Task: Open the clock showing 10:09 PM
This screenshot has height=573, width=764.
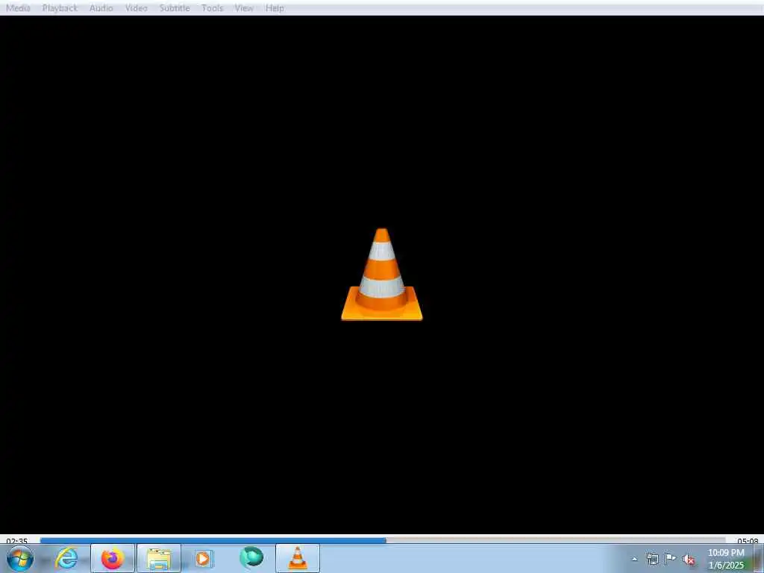Action: [726, 559]
